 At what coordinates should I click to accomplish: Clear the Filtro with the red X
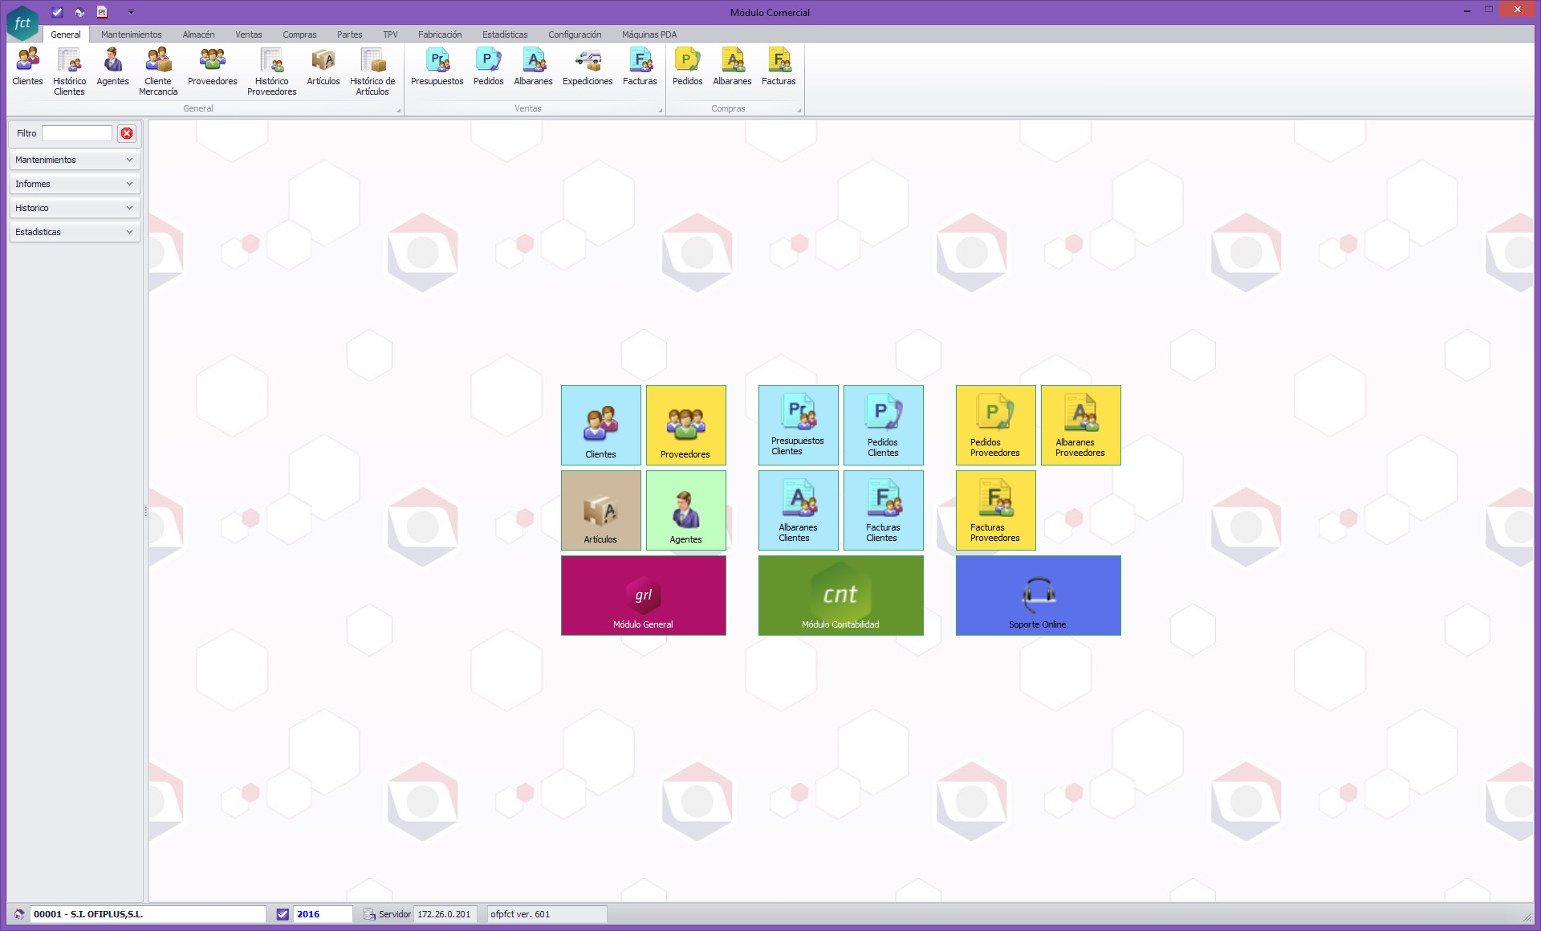click(127, 133)
